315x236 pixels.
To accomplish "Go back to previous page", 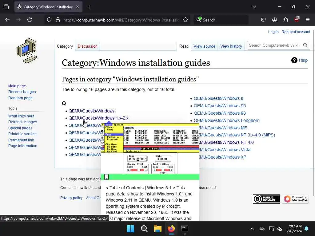I will [7, 20].
